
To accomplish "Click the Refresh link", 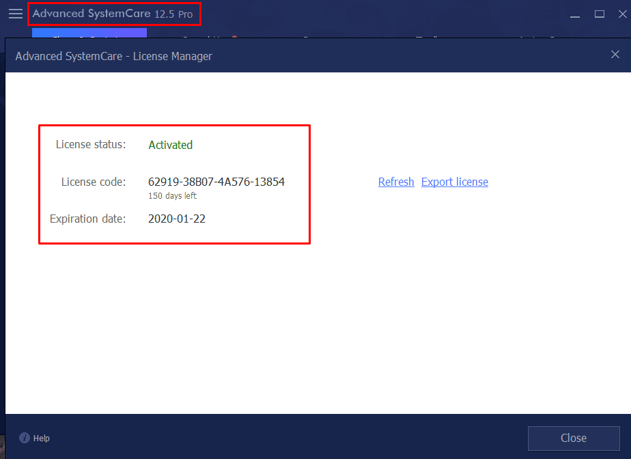I will [396, 182].
